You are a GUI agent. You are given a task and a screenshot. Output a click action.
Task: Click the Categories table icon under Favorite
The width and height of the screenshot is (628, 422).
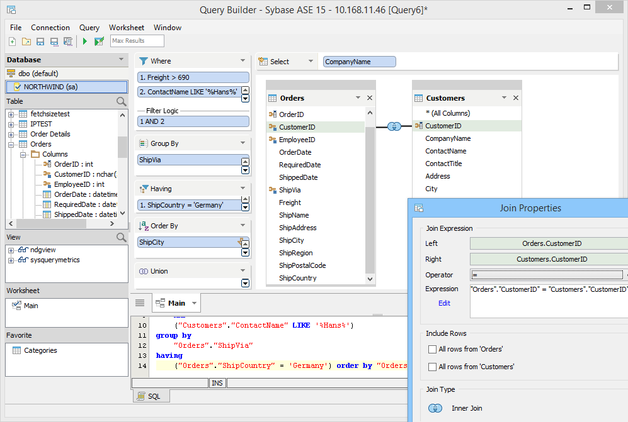pyautogui.click(x=16, y=350)
